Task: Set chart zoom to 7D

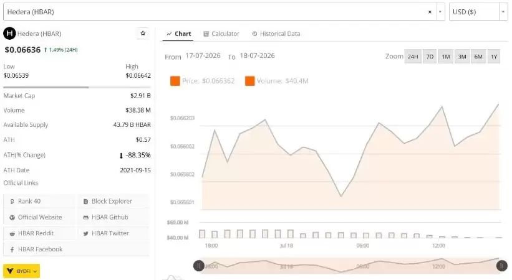Action: coord(430,57)
